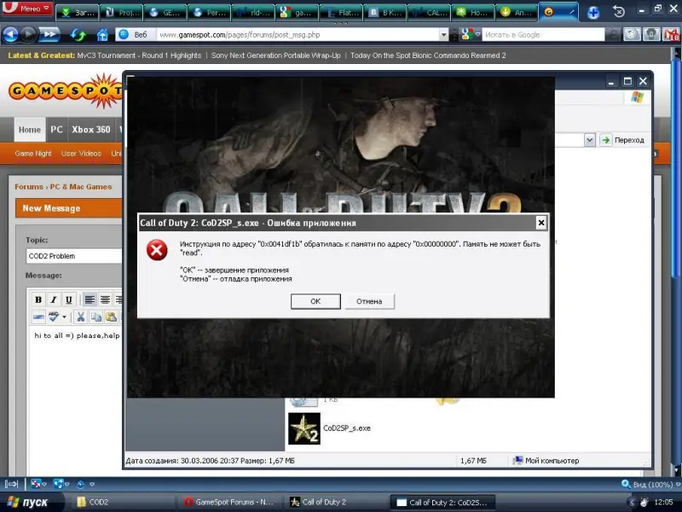Select the Xbox 360 tab on GameSpot
Screen dimensions: 682x512
pos(91,130)
